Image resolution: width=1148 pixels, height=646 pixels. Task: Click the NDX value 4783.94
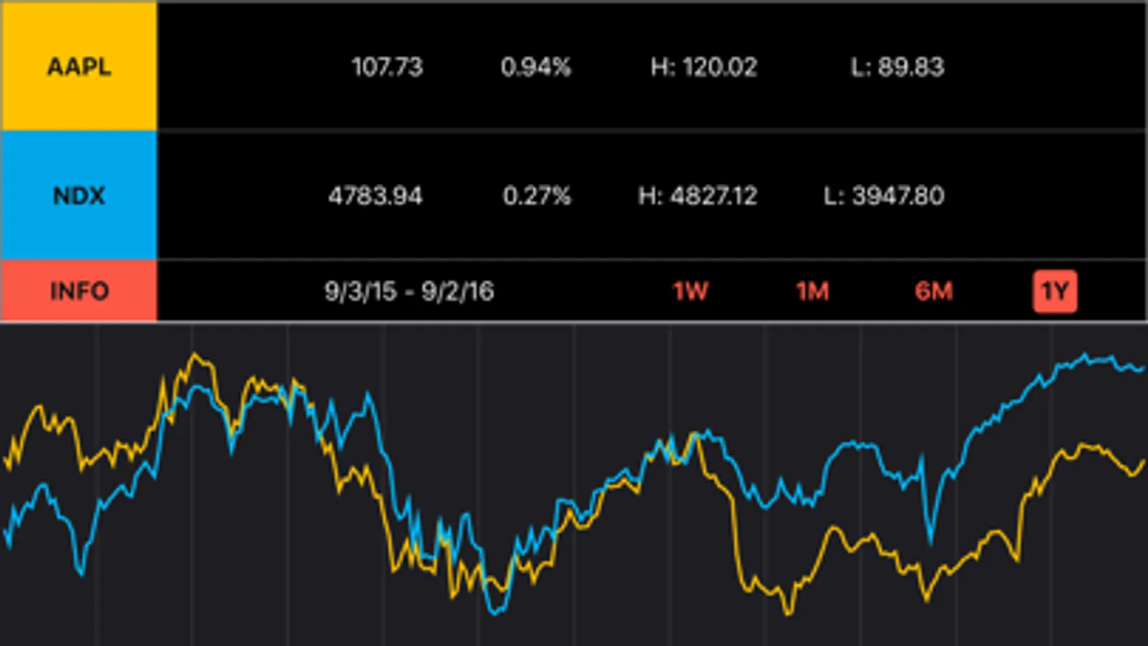pyautogui.click(x=375, y=195)
